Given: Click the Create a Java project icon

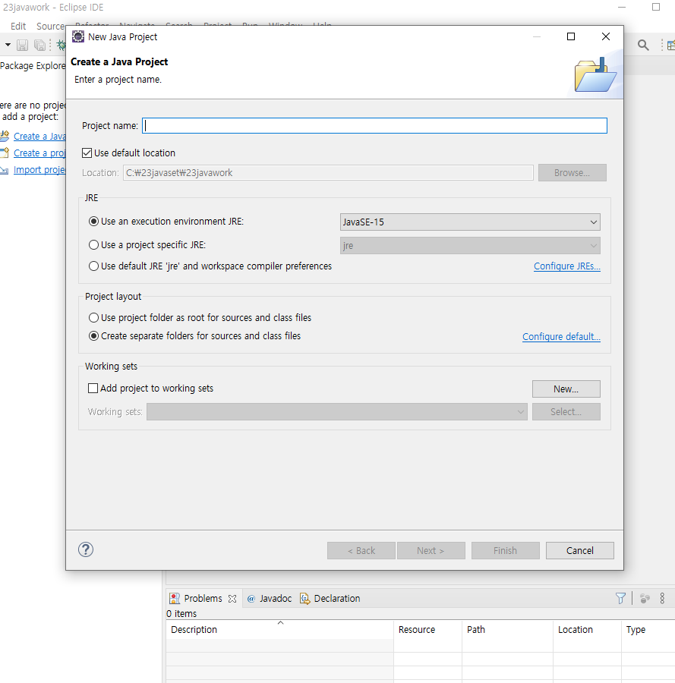Looking at the screenshot, I should coord(5,136).
